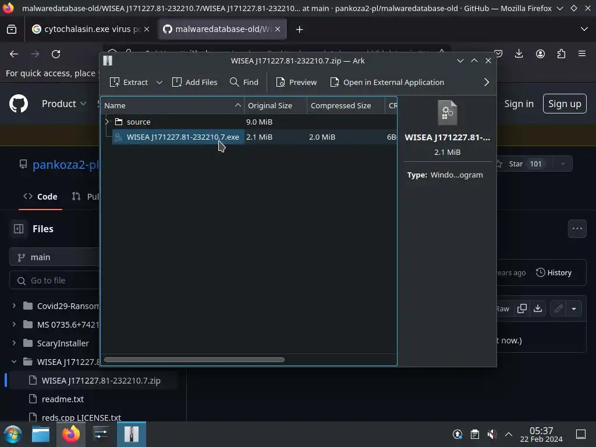Click the edit pencil icon
This screenshot has width=596, height=447.
(558, 308)
